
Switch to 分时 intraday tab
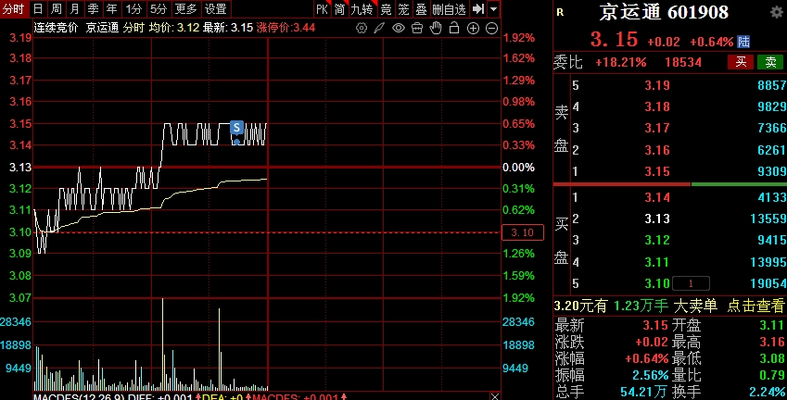tap(14, 9)
